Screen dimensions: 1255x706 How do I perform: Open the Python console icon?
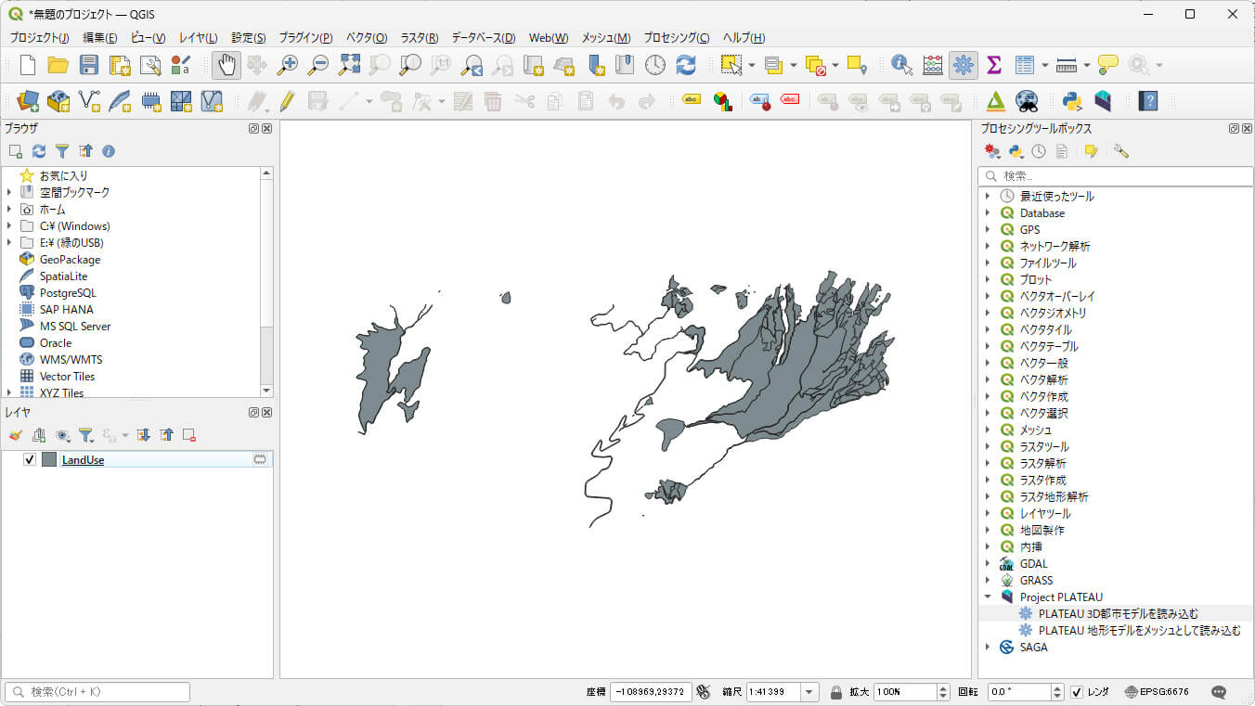[1072, 100]
